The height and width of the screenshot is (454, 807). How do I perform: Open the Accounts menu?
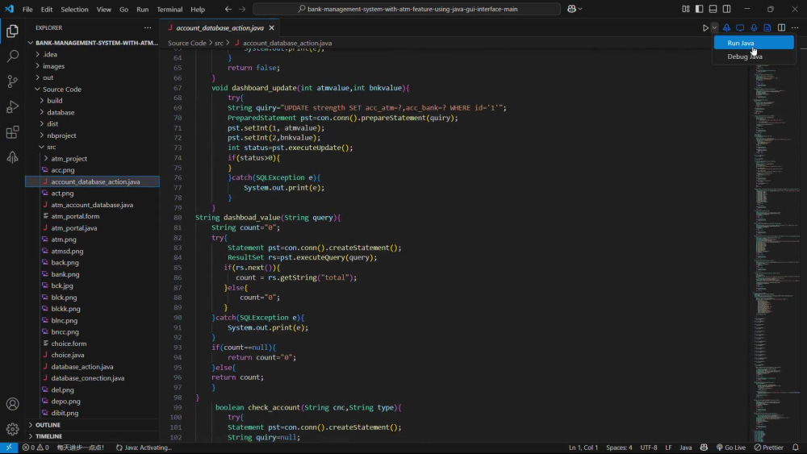12,404
